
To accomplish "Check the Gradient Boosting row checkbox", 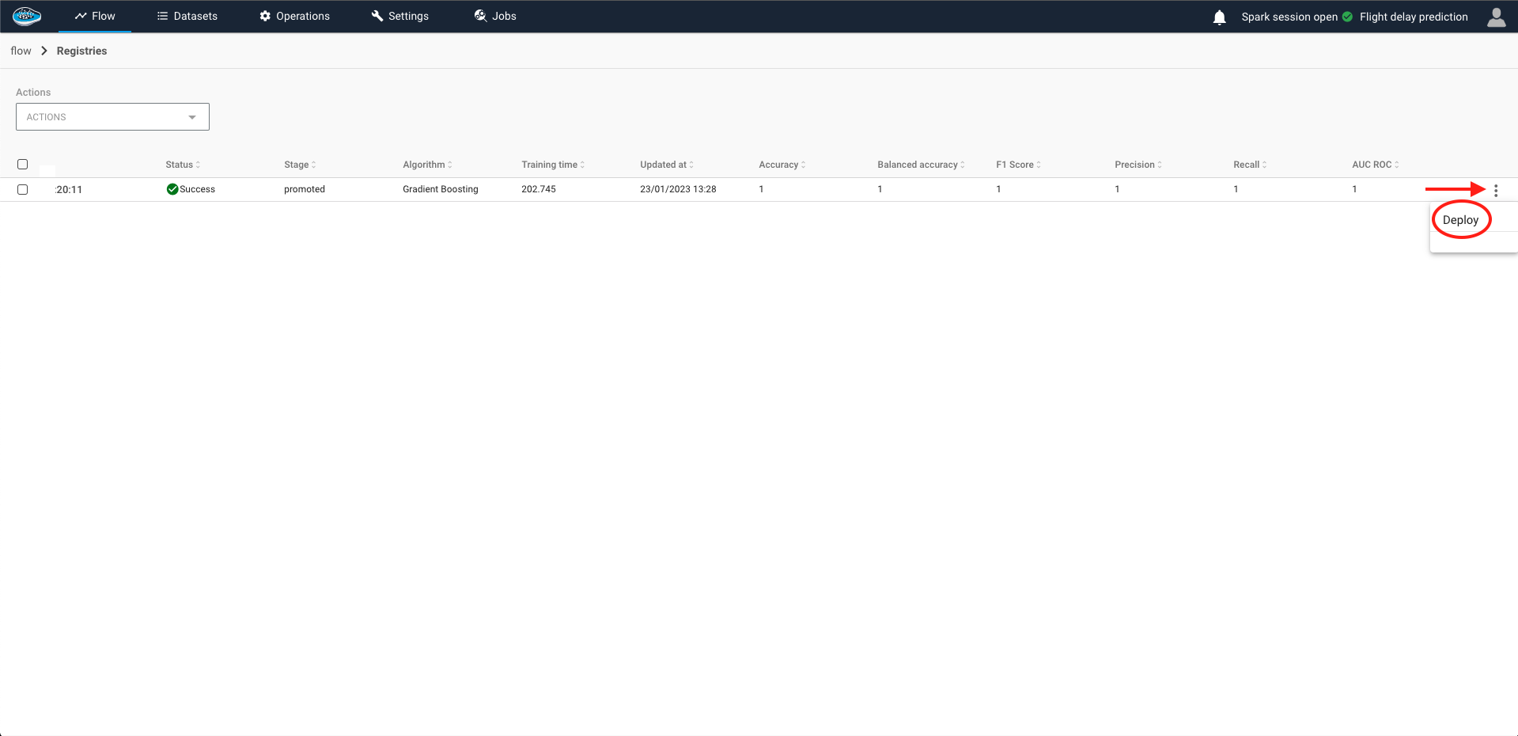I will coord(23,190).
